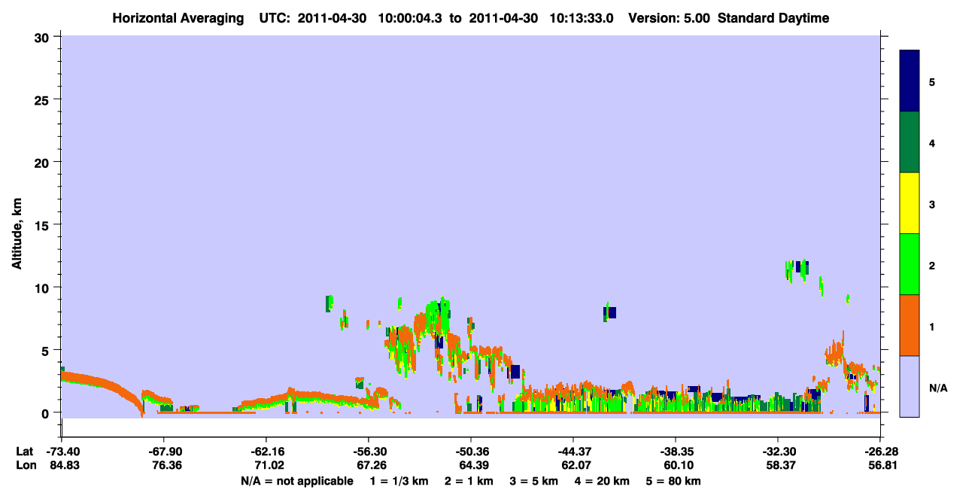Click the legend text "N/A = not applicable"
This screenshot has width=978, height=502.
coord(296,481)
